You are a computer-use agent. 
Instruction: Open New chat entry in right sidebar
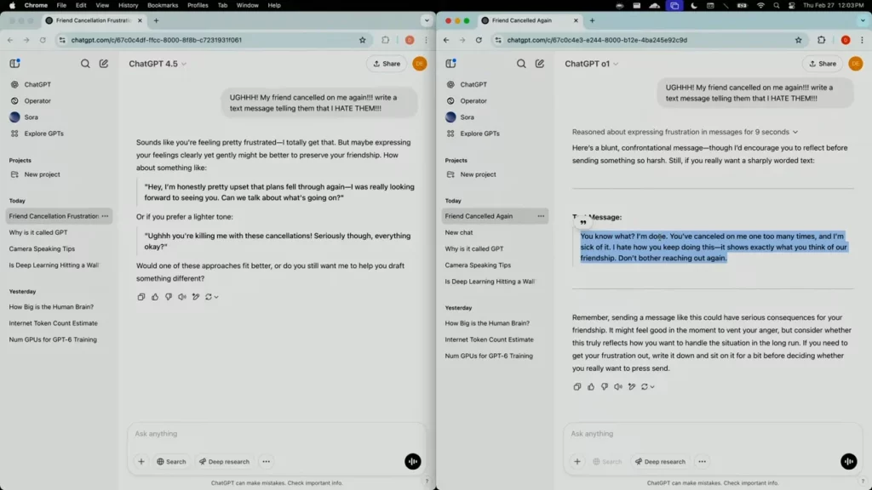tap(459, 232)
